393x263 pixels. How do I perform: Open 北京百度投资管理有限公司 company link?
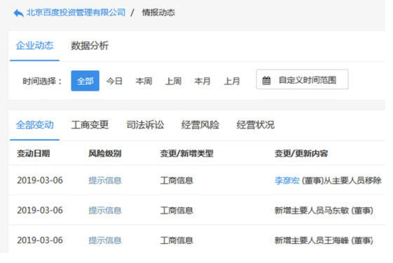pyautogui.click(x=76, y=12)
